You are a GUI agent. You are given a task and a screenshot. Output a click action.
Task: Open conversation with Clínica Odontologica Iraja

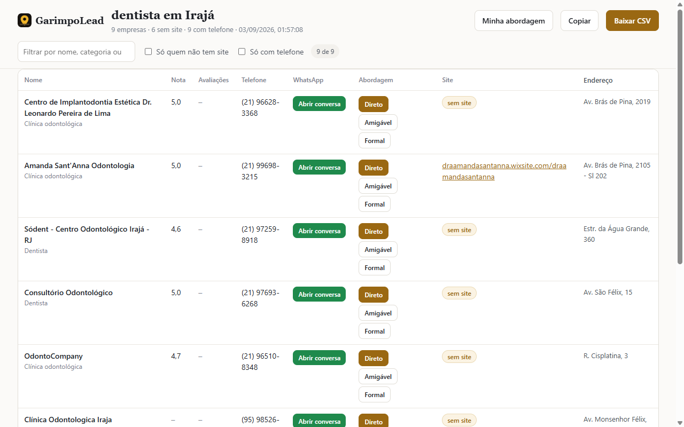[x=319, y=421]
